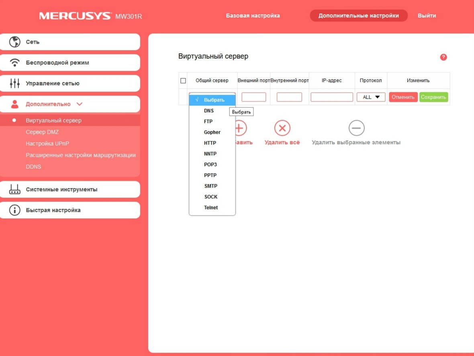Click the info icon for Быстрая настройка
The image size is (474, 356).
tap(15, 210)
